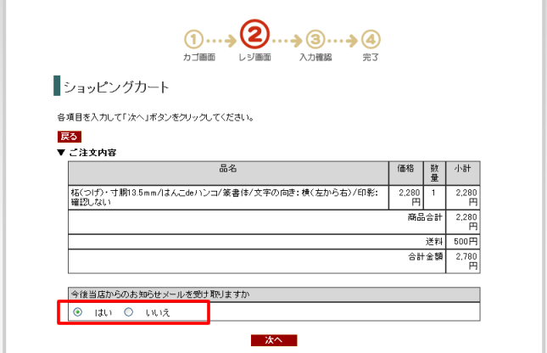Screen dimensions: 547x353
Task: Click the green bar beside ショッピングカート heading
Action: coord(57,86)
